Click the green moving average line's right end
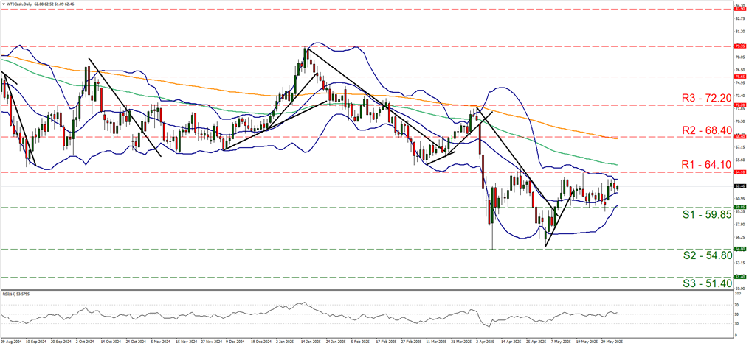The image size is (749, 346). [616, 164]
